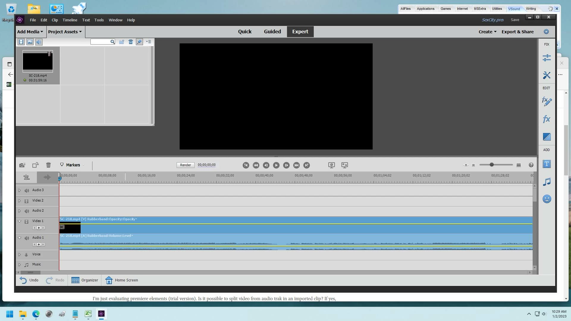
Task: Open the Timeline menu
Action: point(70,20)
